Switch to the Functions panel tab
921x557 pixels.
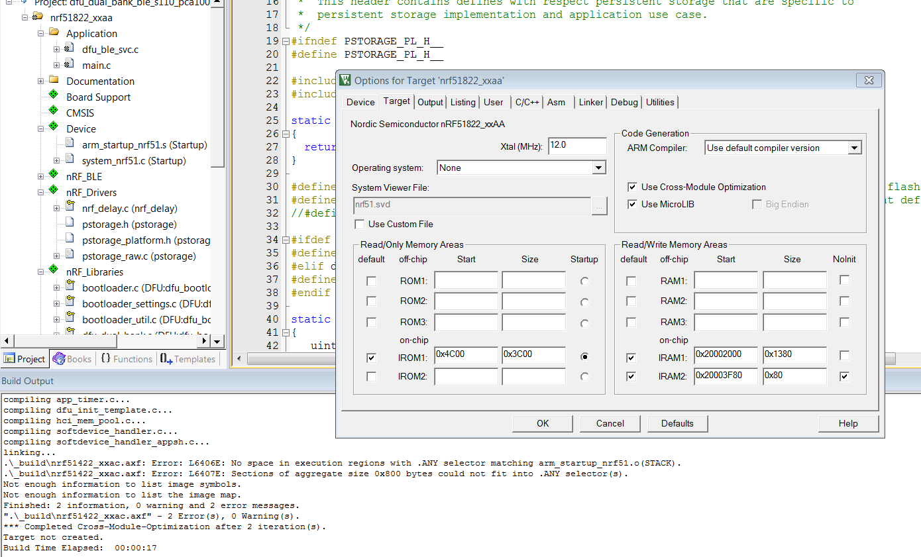click(x=126, y=359)
